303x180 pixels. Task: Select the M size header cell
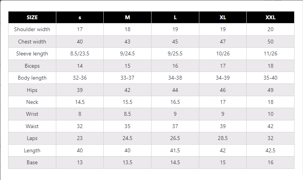[x=127, y=17]
